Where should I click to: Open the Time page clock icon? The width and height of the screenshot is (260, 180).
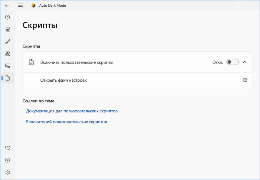tap(7, 17)
